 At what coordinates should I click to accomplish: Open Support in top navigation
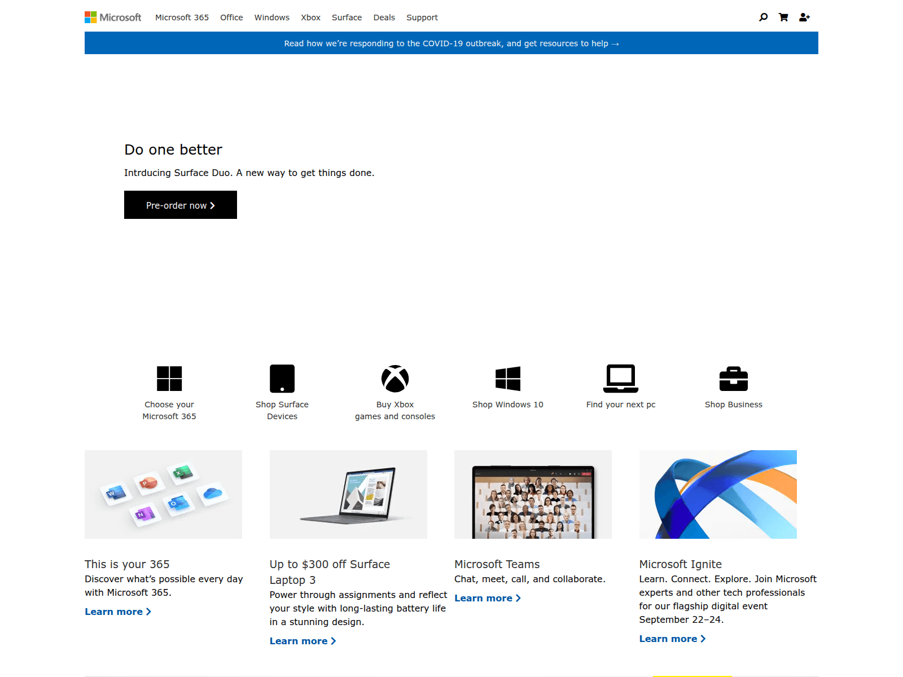point(422,17)
